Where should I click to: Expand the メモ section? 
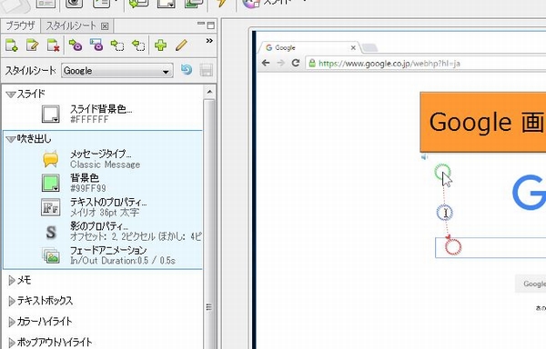12,280
